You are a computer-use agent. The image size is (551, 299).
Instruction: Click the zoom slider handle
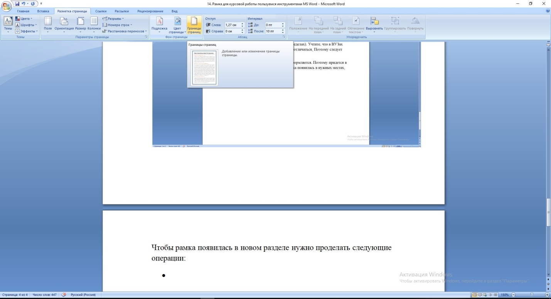(532, 295)
